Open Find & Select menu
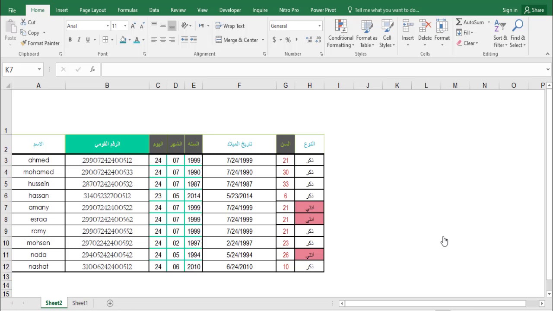 click(x=518, y=34)
